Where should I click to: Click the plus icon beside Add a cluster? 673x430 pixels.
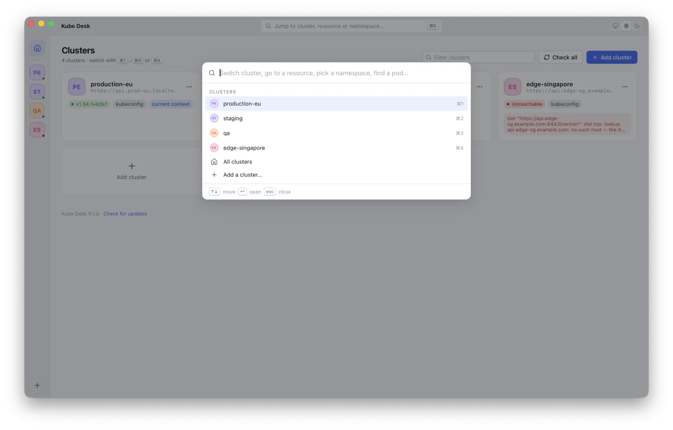tap(214, 174)
